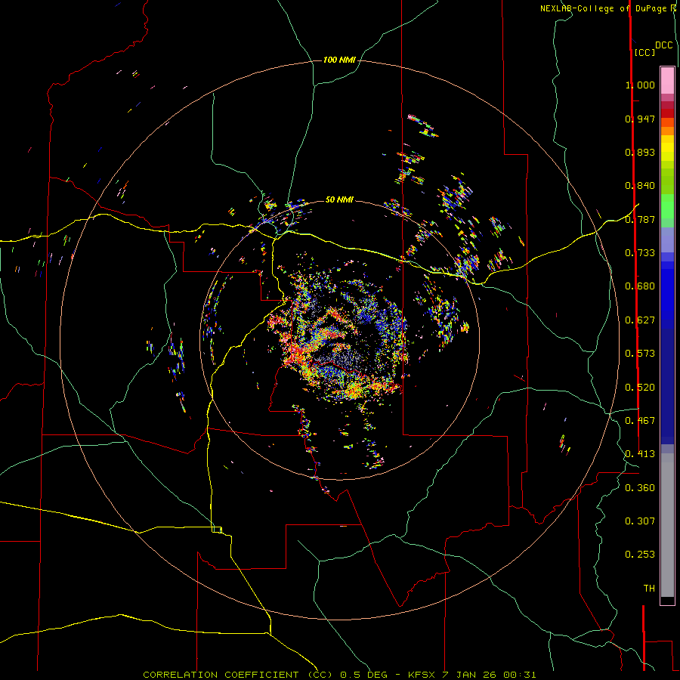The height and width of the screenshot is (680, 680).
Task: Click the DCC label above the color scale
Action: coord(663,45)
